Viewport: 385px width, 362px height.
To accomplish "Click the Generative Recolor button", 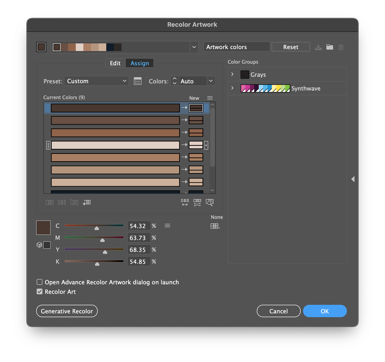I will pos(67,311).
